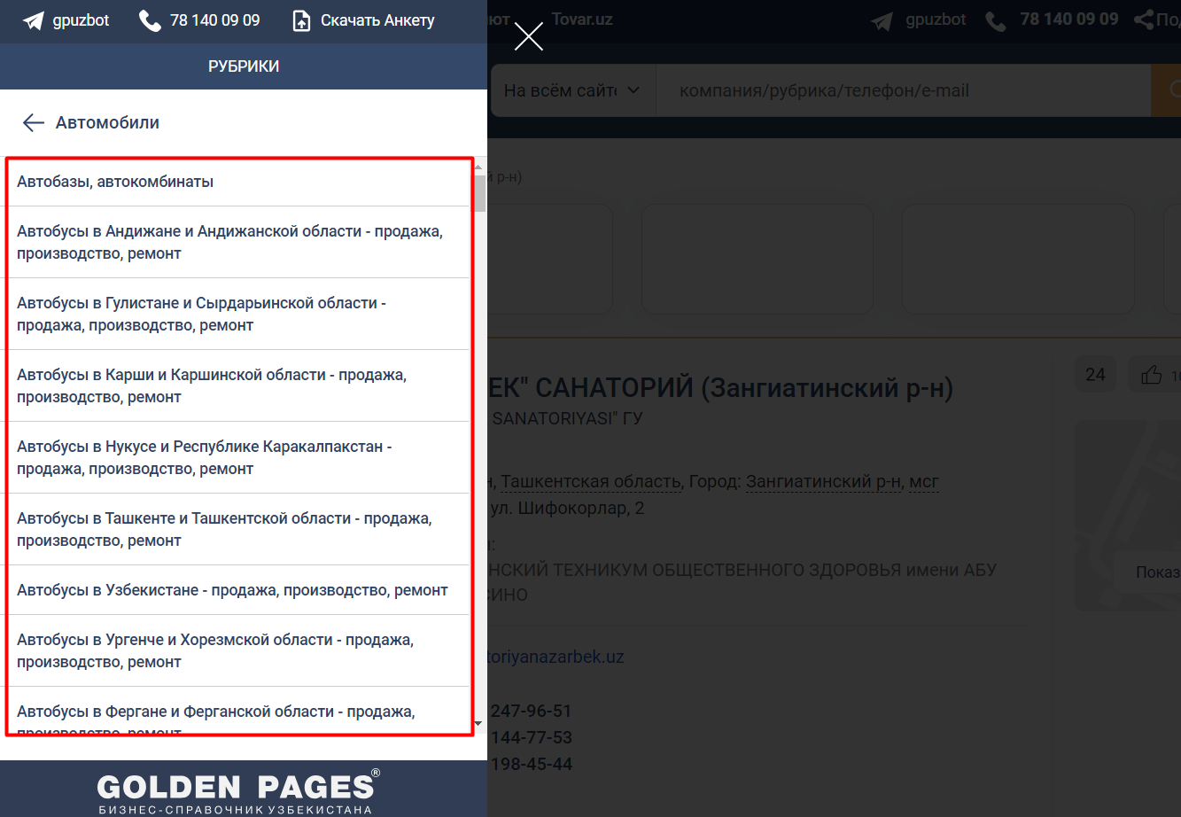Click the rubric list scrollbar thumb
Viewport: 1181px width, 817px height.
point(479,193)
